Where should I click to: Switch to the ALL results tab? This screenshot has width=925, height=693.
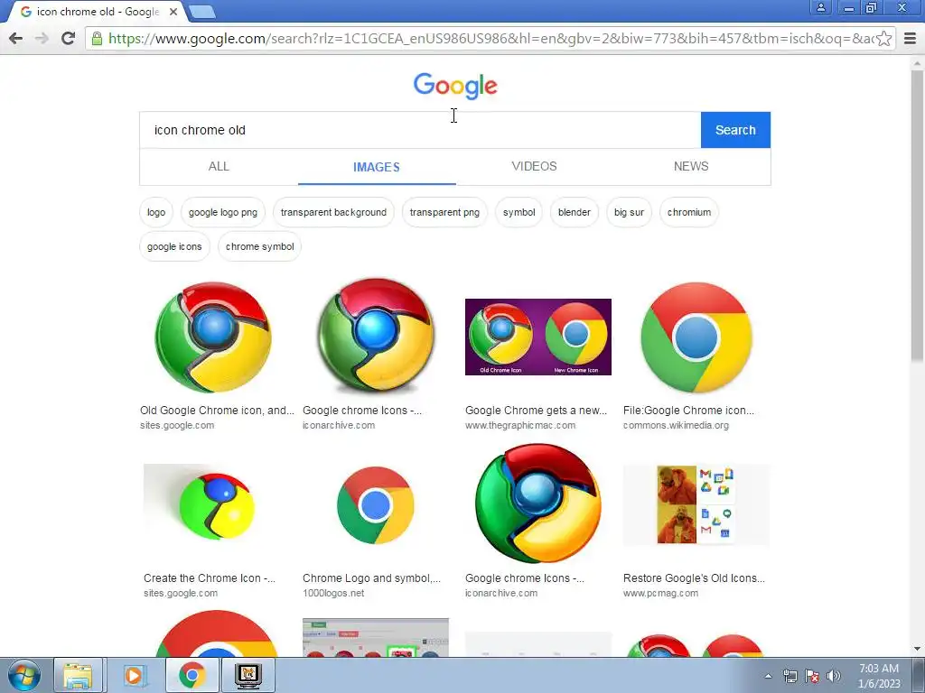[219, 166]
